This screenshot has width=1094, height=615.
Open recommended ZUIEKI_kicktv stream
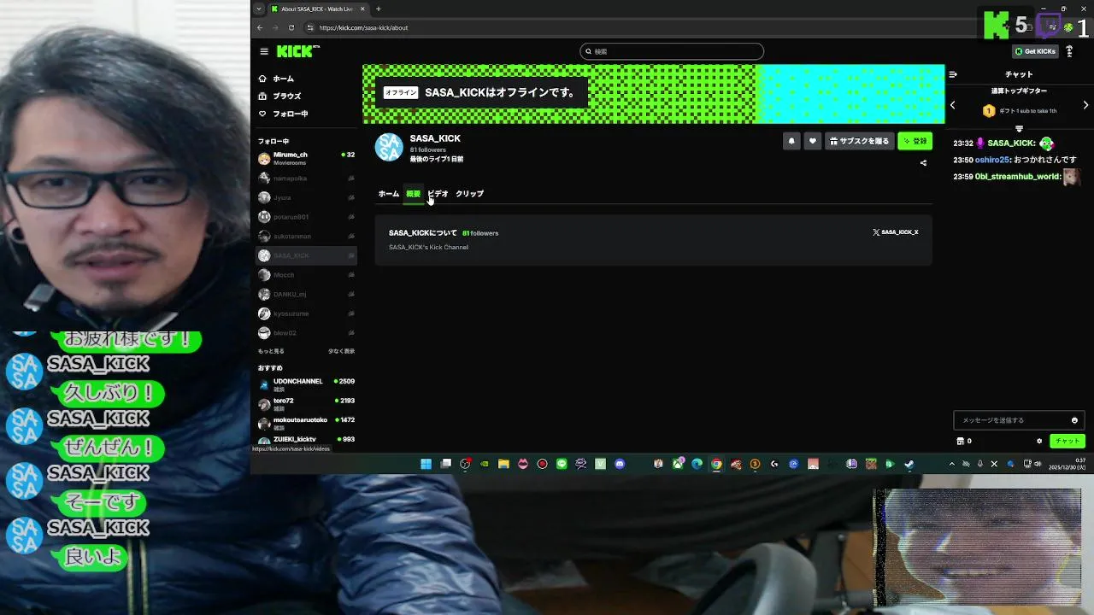click(x=306, y=440)
